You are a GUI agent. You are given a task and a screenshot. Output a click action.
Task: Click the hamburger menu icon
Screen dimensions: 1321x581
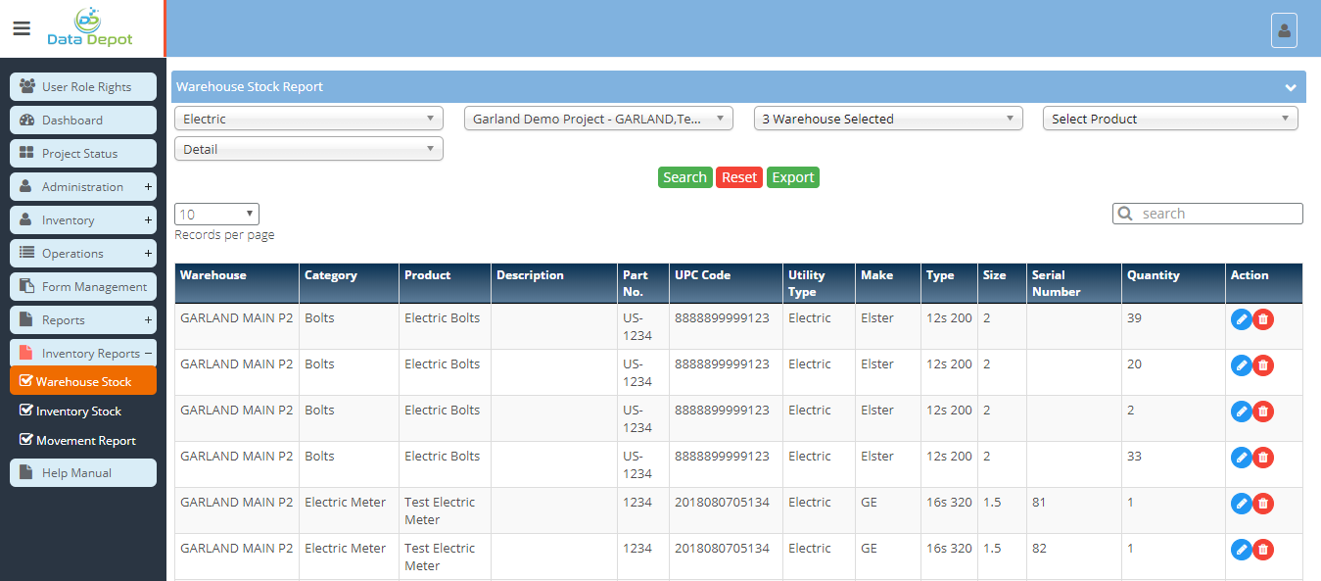[x=22, y=28]
